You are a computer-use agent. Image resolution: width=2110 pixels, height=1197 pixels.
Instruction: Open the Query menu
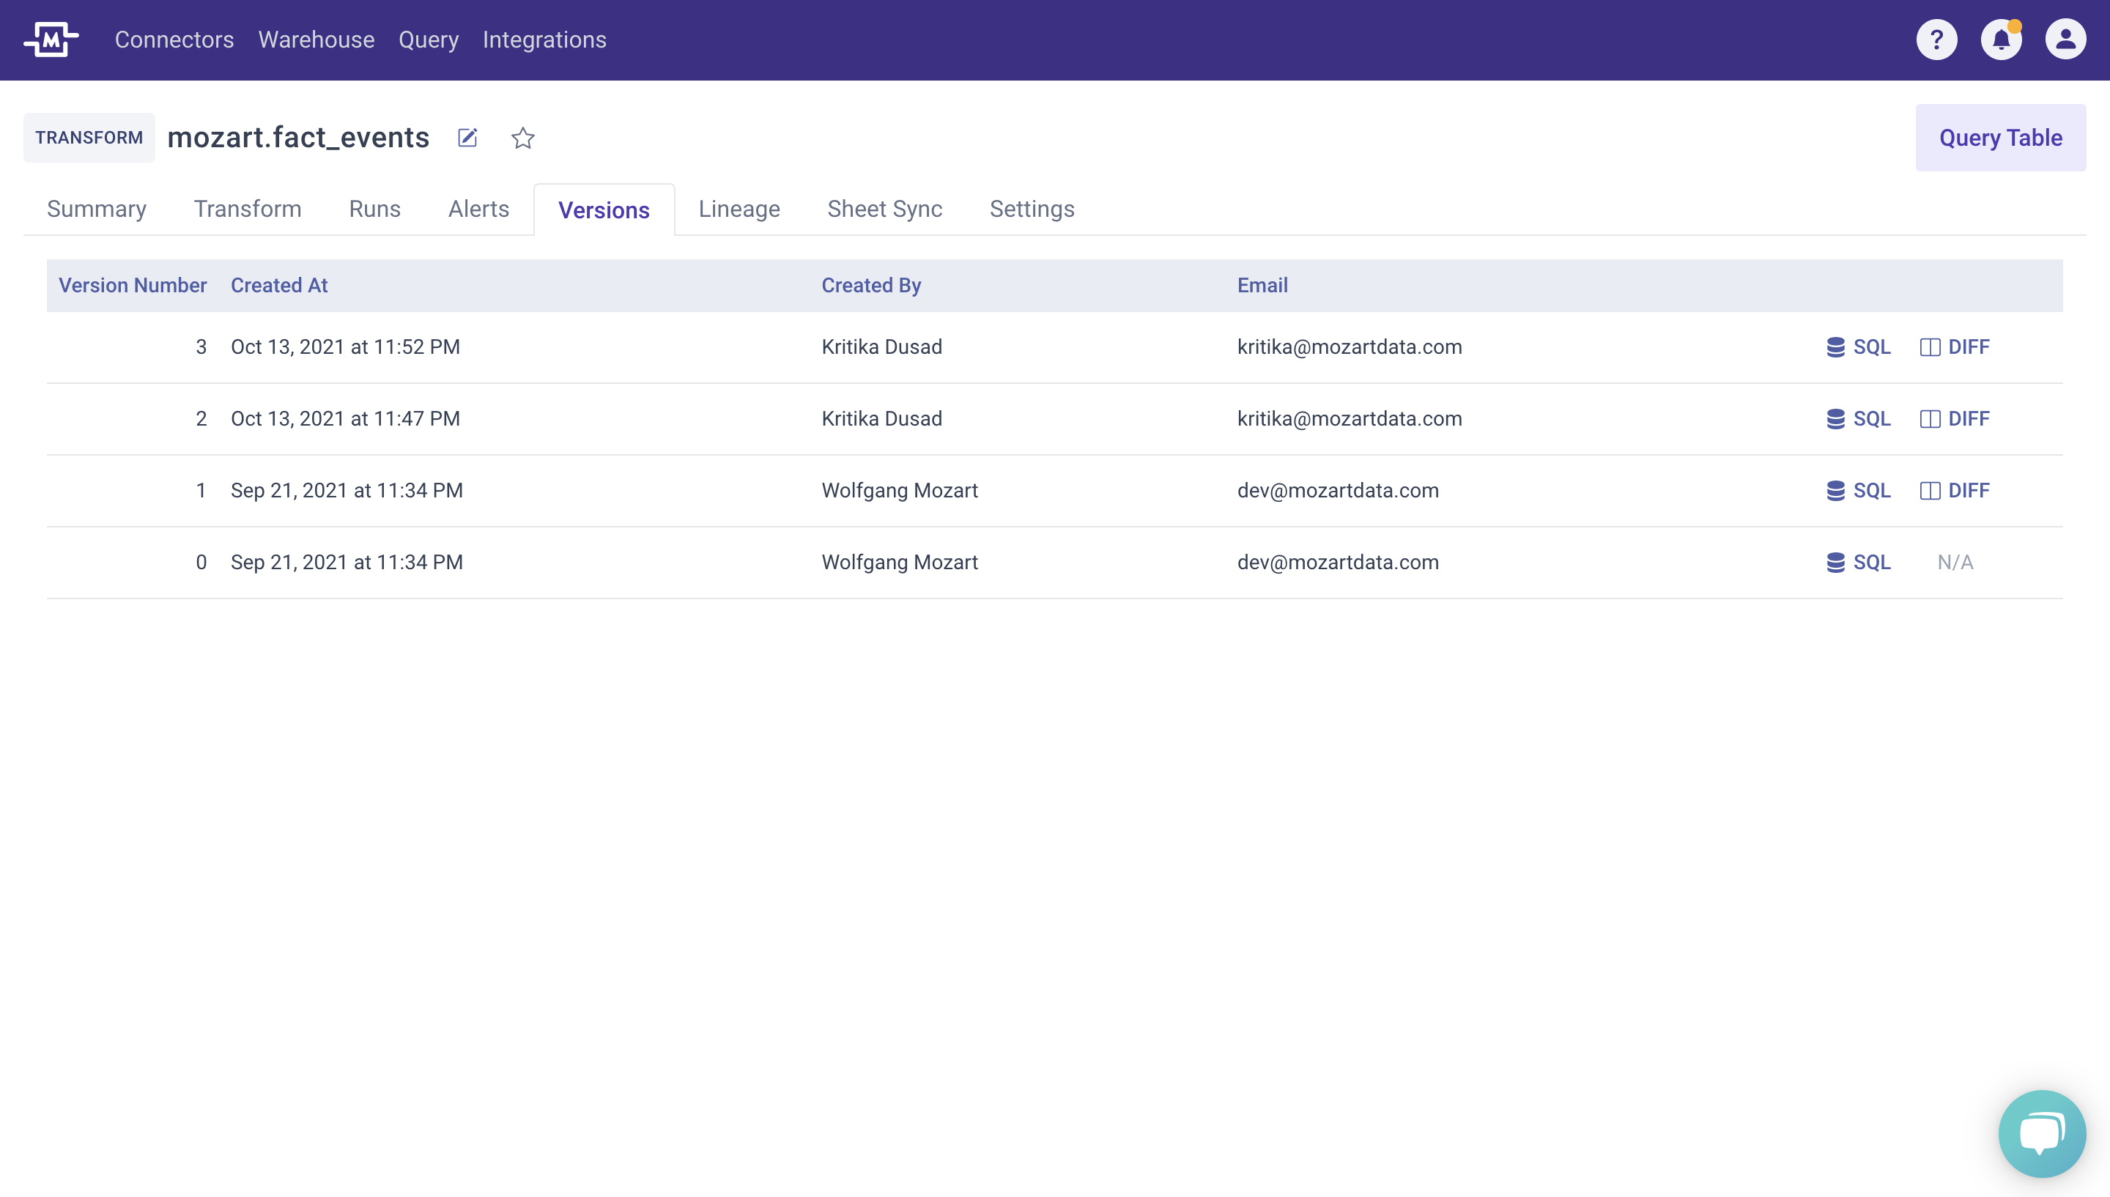pos(429,40)
